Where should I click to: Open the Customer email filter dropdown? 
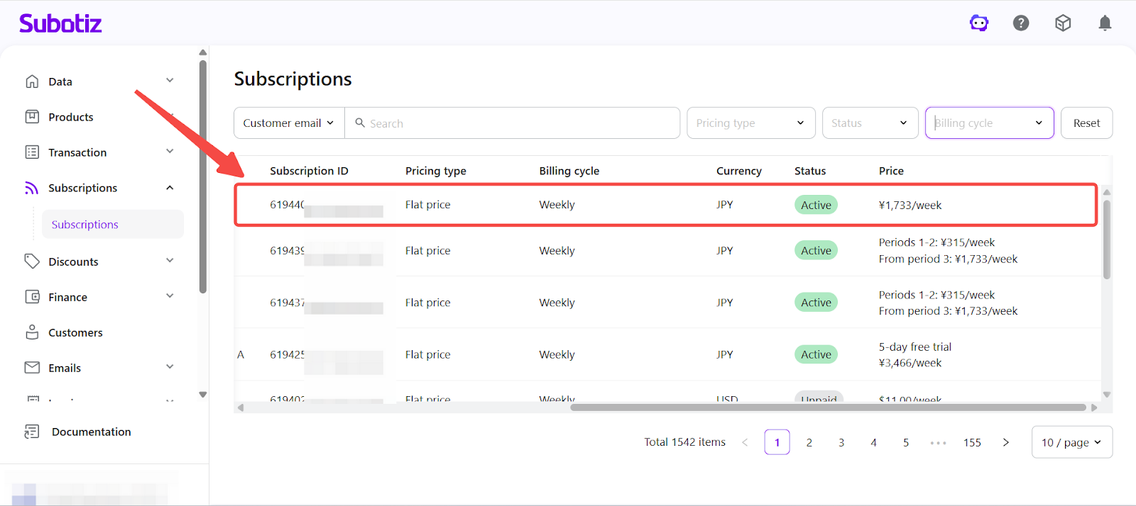[288, 123]
